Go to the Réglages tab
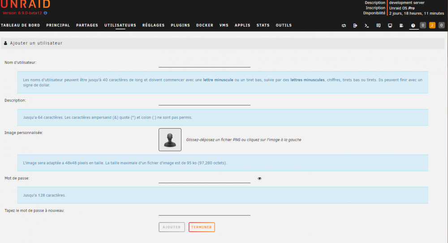 [153, 25]
